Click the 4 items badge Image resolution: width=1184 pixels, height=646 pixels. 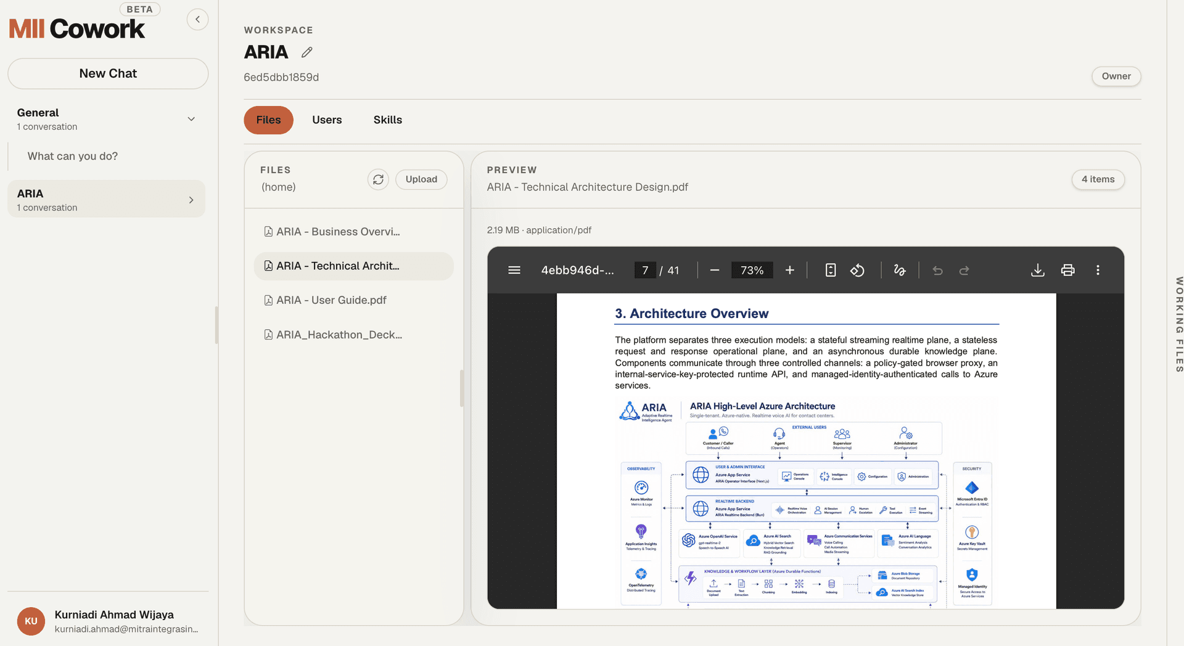tap(1098, 179)
